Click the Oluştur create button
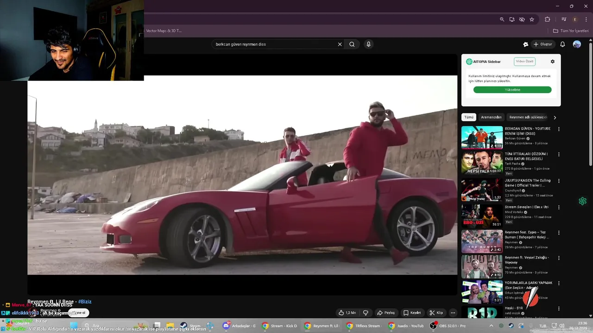The image size is (593, 333). coord(543,44)
